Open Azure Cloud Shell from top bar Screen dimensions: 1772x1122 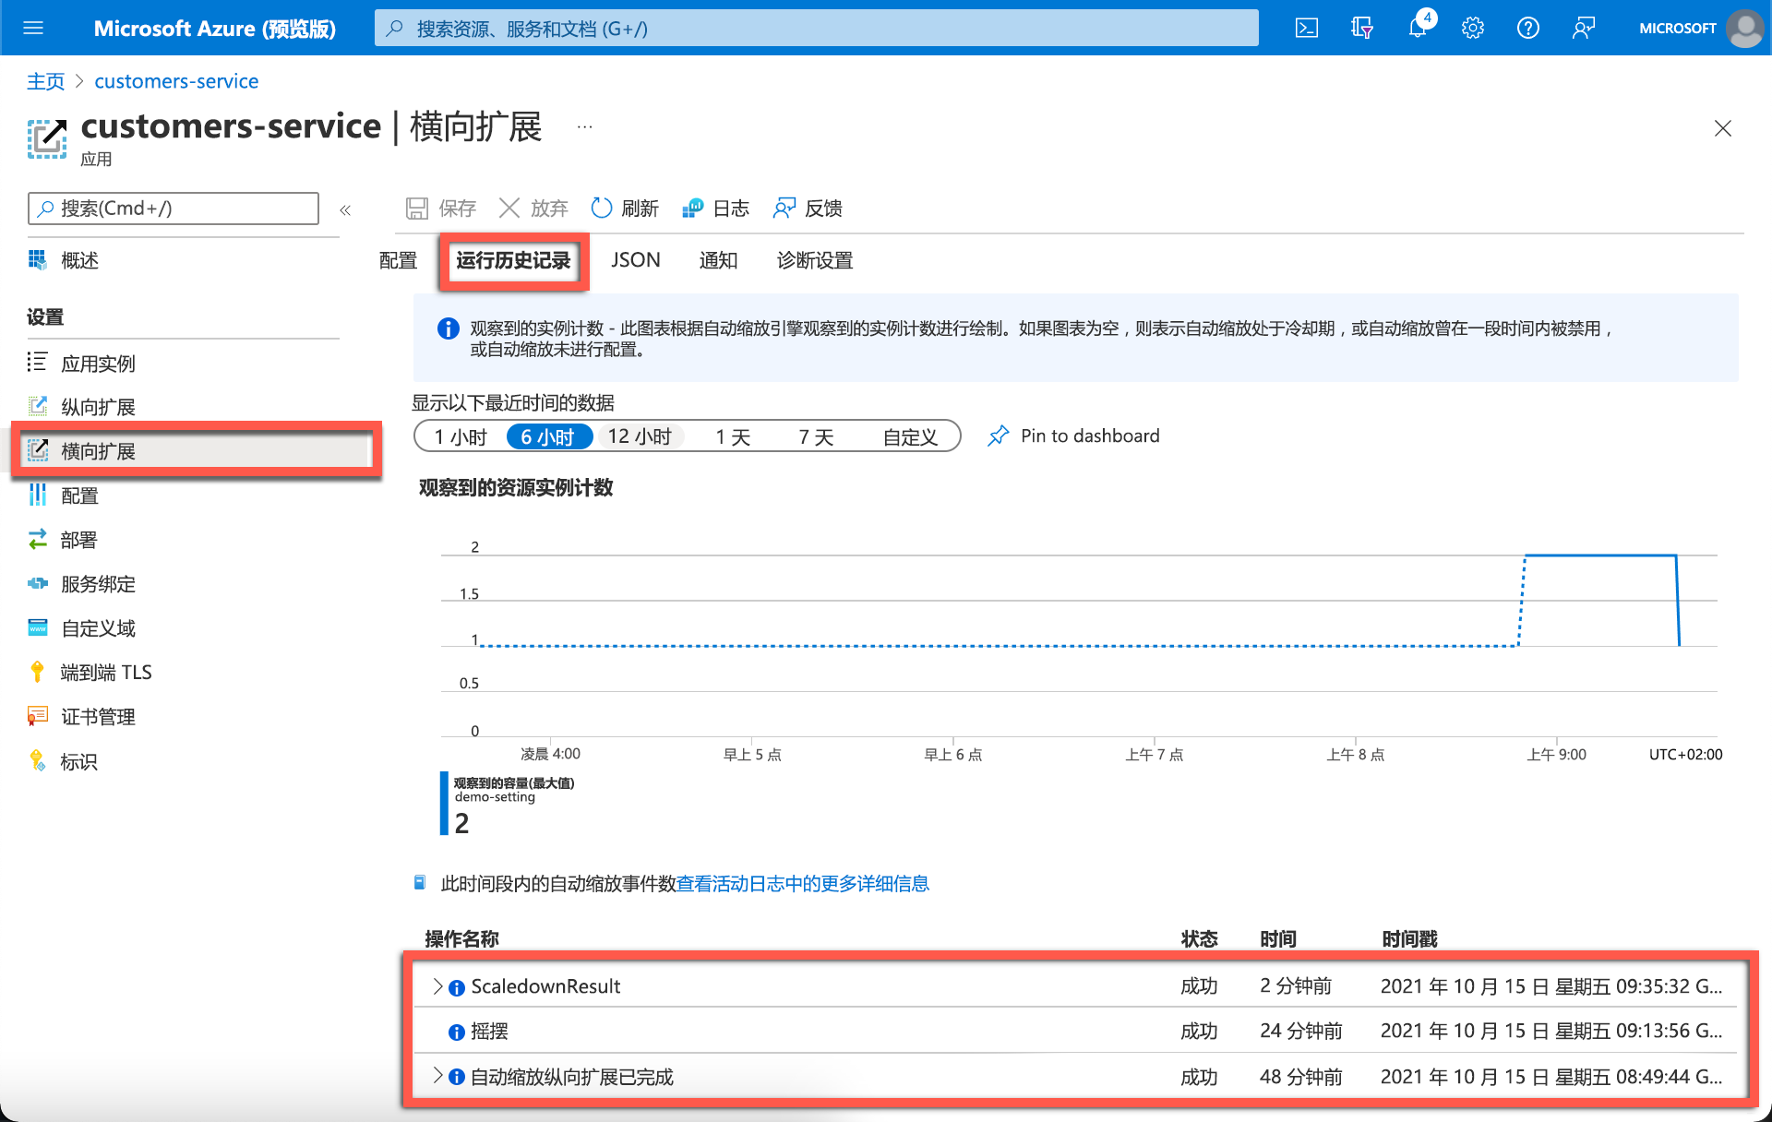click(1307, 28)
